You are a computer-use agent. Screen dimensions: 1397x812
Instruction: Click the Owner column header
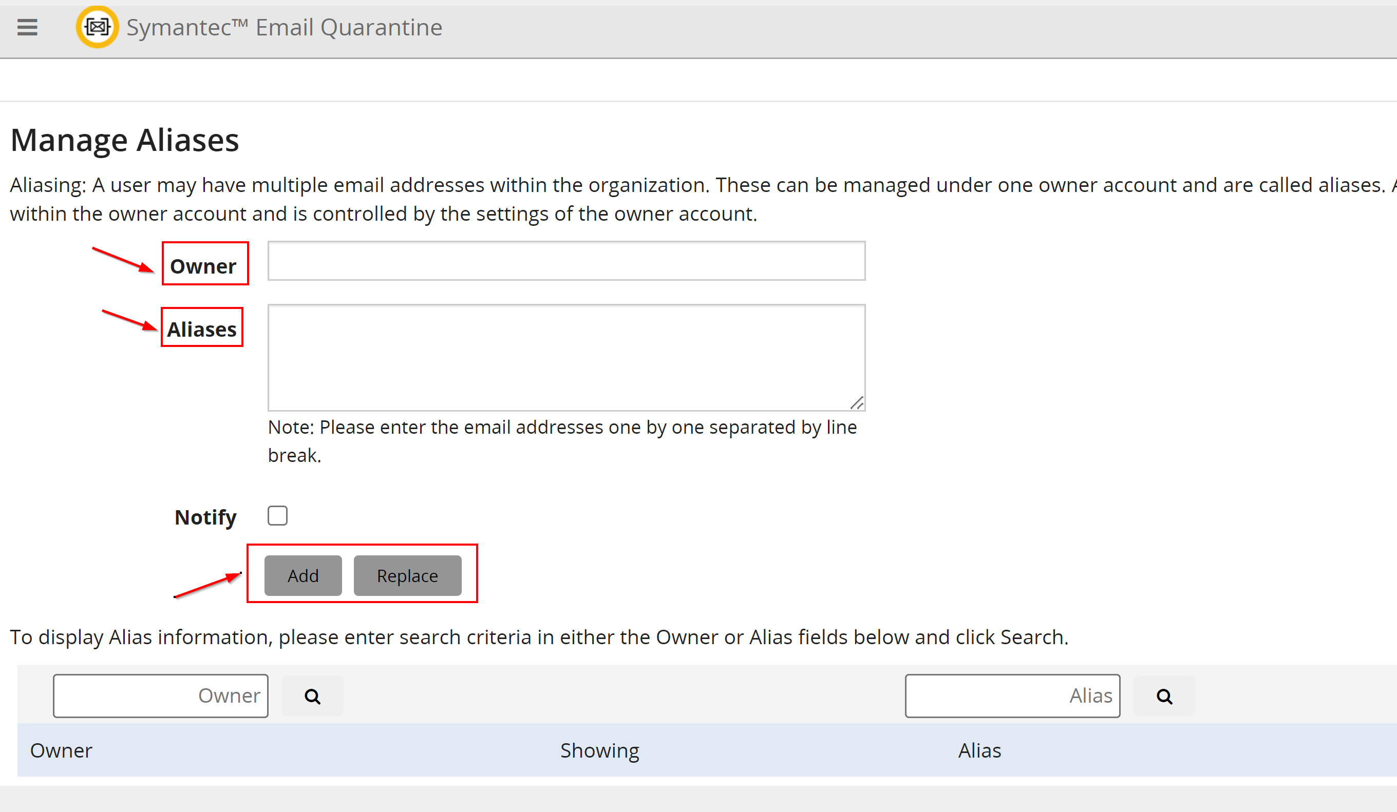click(x=61, y=750)
